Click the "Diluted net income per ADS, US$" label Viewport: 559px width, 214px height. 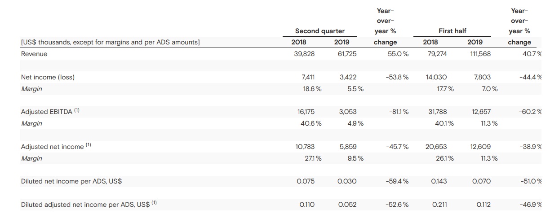[x=71, y=182]
